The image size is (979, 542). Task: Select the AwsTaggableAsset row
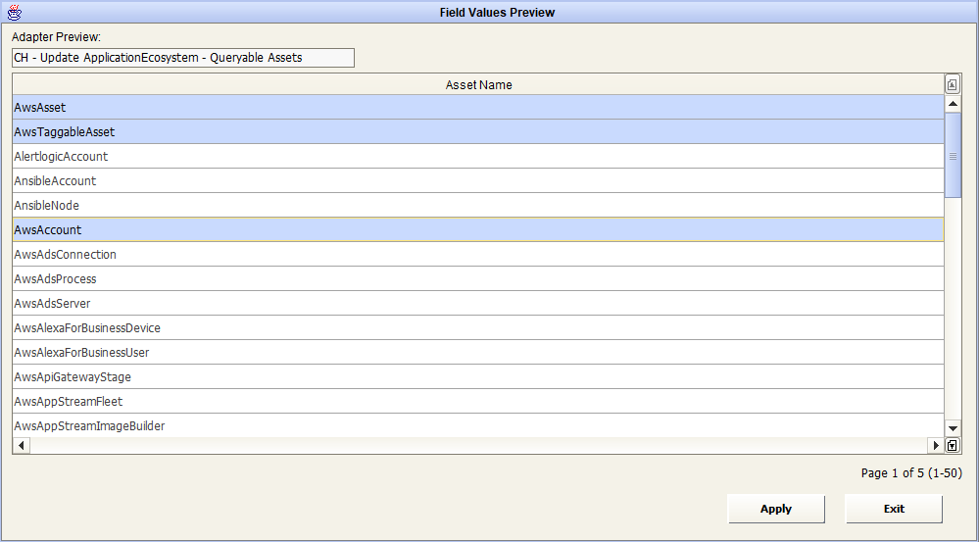[478, 131]
